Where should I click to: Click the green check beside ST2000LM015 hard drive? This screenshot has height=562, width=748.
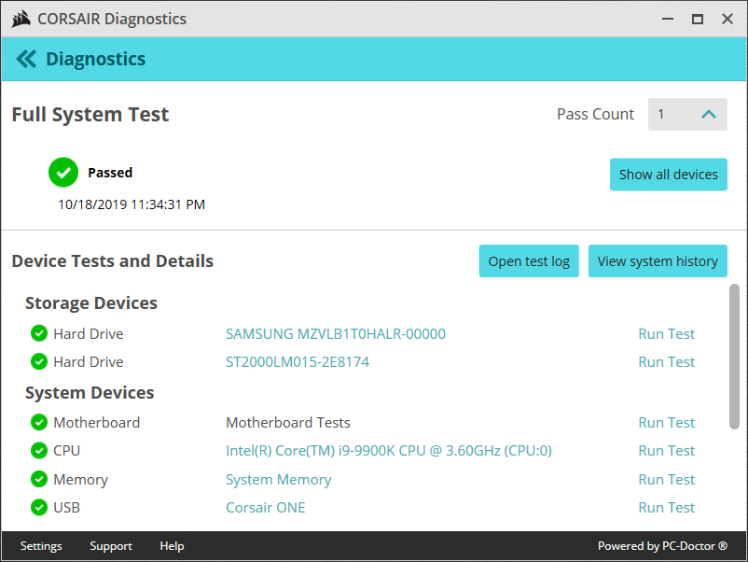tap(39, 361)
